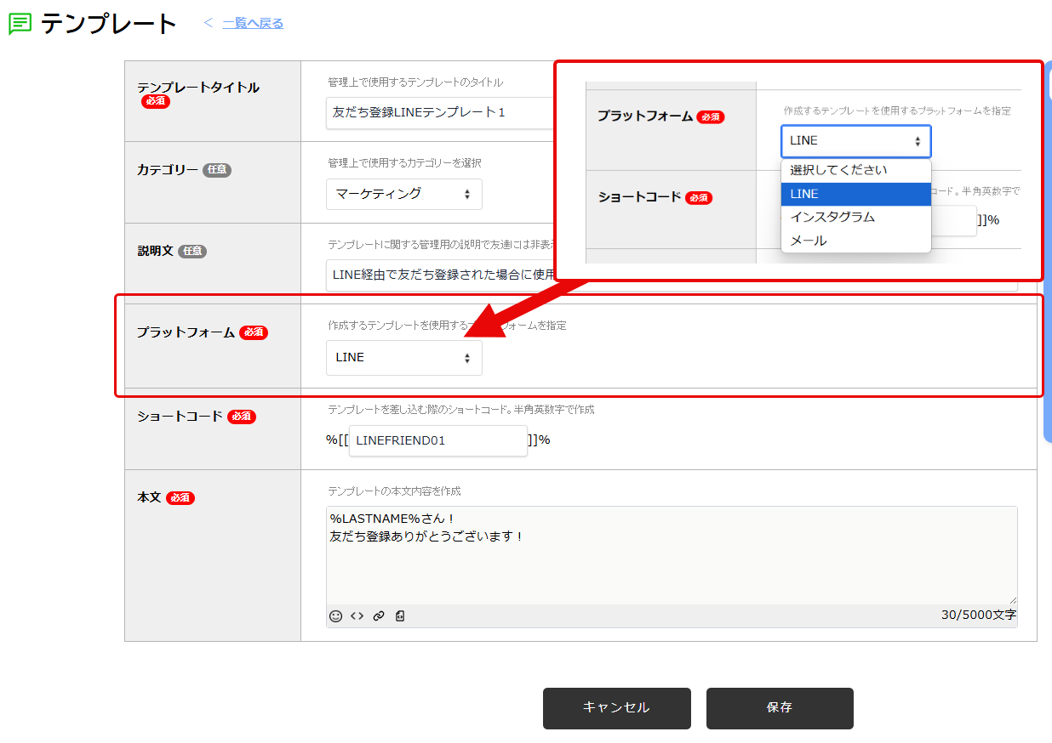Follow the 一覧へ戻る link

253,23
